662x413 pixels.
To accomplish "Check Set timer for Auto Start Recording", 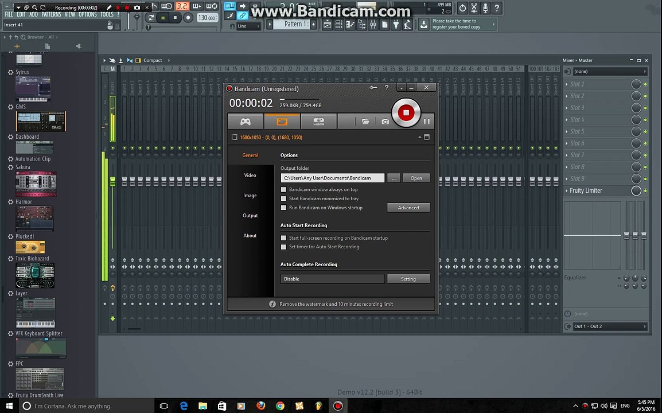I will pos(283,247).
